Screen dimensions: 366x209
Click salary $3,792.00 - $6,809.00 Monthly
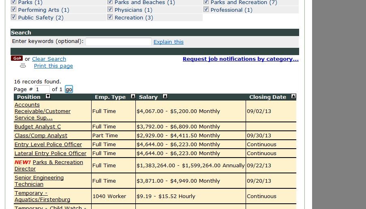pyautogui.click(x=178, y=127)
